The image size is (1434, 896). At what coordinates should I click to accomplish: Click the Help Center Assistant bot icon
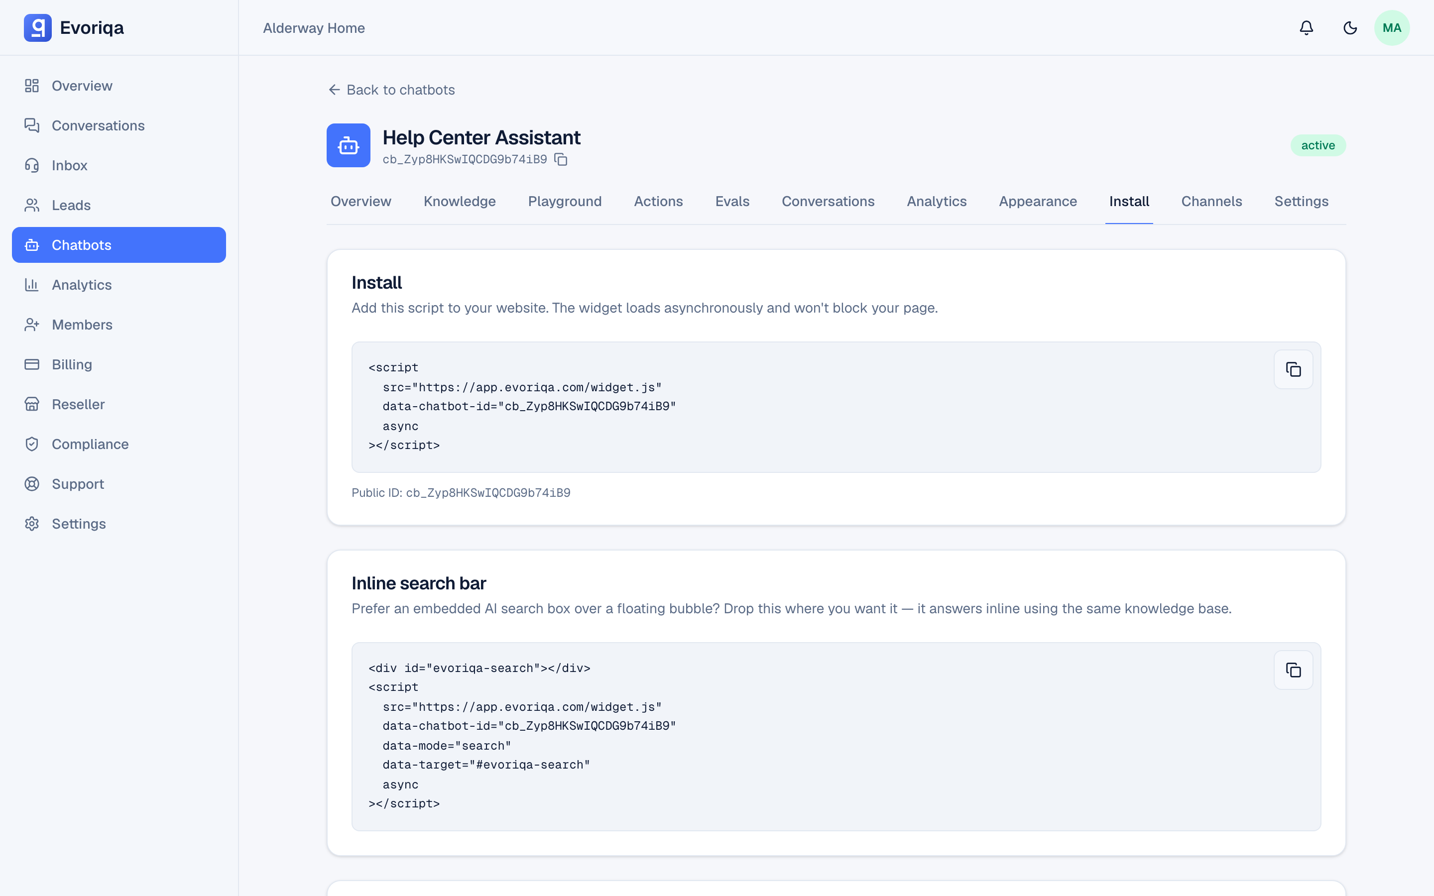coord(349,145)
